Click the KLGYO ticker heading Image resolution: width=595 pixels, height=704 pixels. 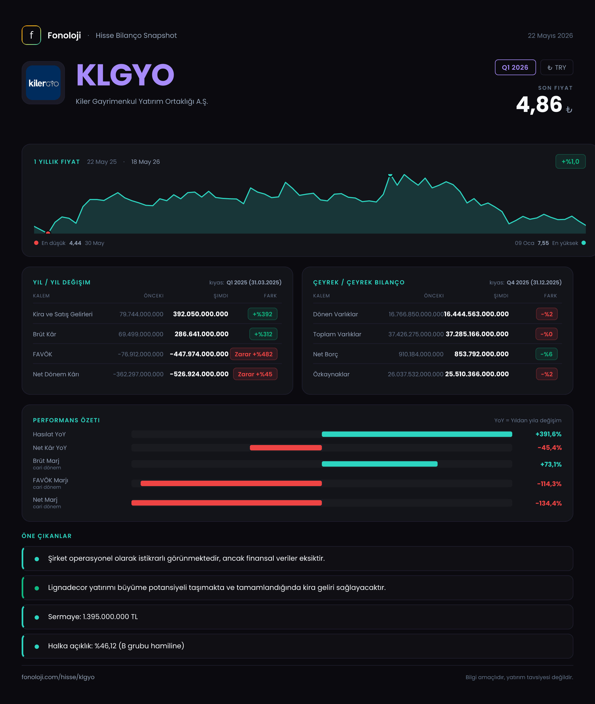(x=125, y=75)
